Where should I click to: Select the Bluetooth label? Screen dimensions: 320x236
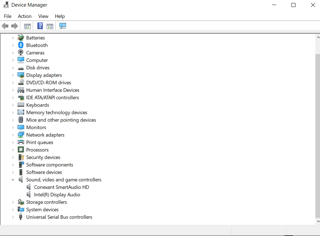pos(37,45)
